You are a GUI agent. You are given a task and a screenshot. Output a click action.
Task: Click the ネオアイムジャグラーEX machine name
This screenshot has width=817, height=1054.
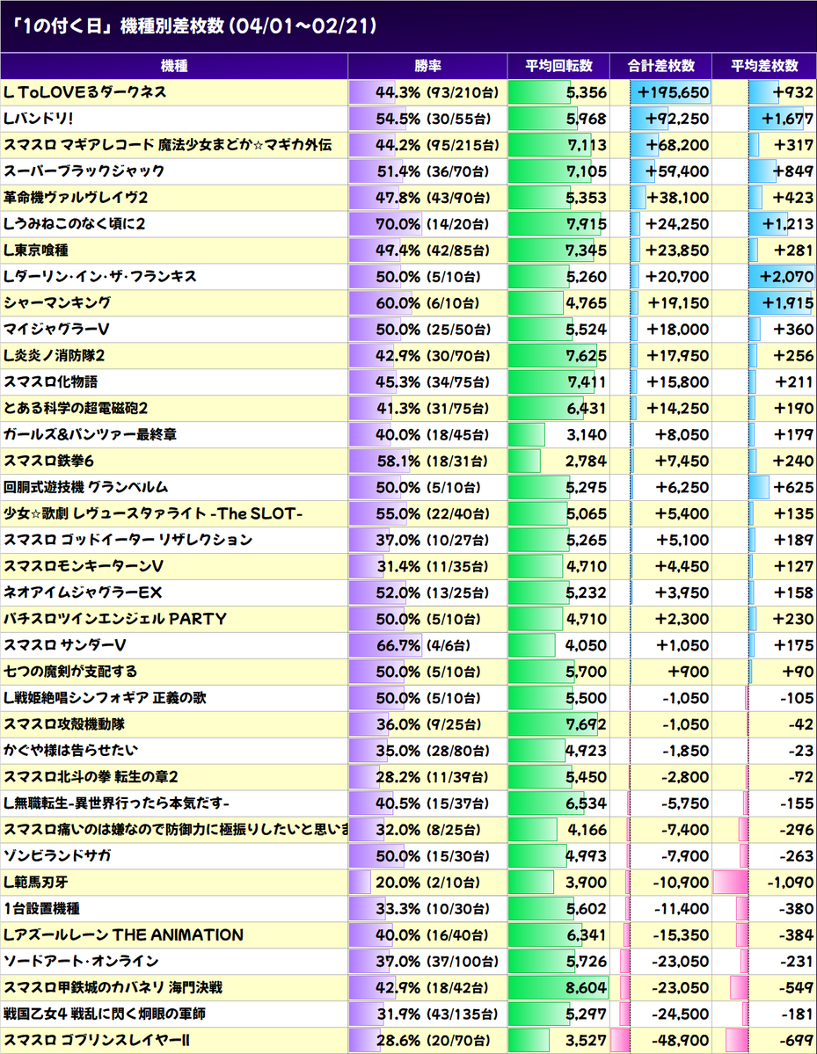(x=83, y=592)
